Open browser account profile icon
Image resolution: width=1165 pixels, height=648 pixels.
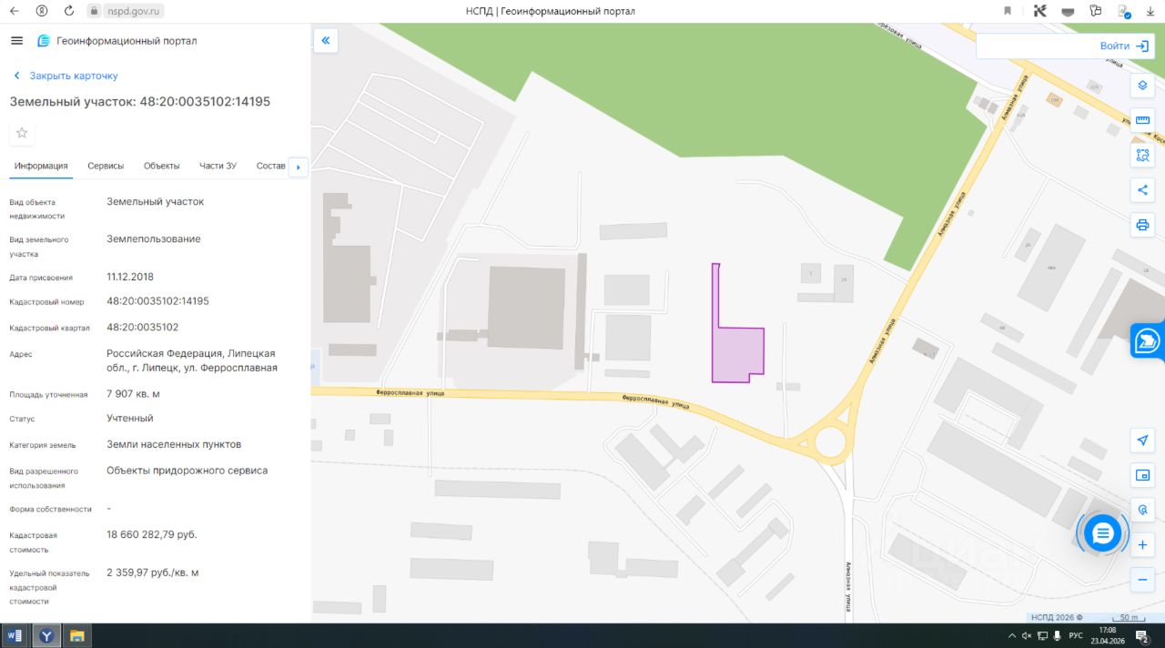pyautogui.click(x=42, y=11)
